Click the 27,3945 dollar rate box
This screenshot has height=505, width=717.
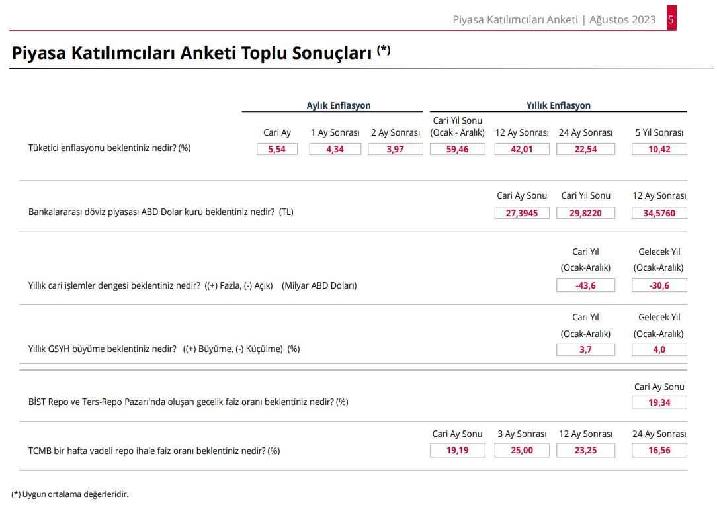pyautogui.click(x=522, y=213)
